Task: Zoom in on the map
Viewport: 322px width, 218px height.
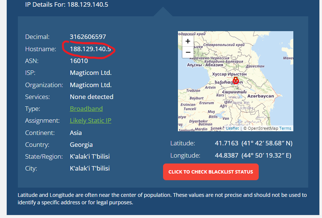Action: coord(188,41)
